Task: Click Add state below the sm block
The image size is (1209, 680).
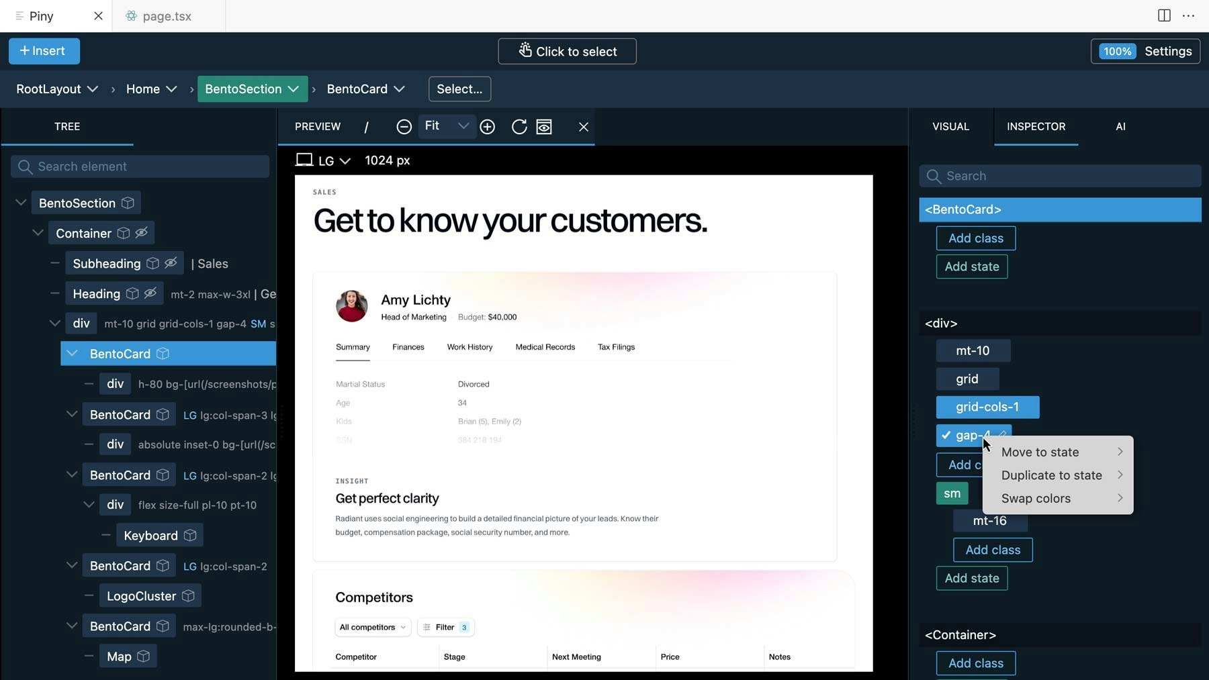Action: (x=971, y=578)
